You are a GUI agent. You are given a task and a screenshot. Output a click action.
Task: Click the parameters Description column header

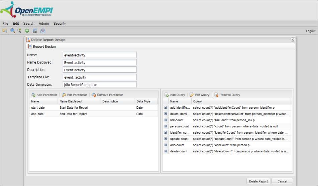(x=118, y=101)
